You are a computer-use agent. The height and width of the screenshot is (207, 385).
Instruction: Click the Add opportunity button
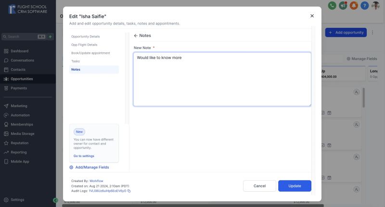[346, 32]
